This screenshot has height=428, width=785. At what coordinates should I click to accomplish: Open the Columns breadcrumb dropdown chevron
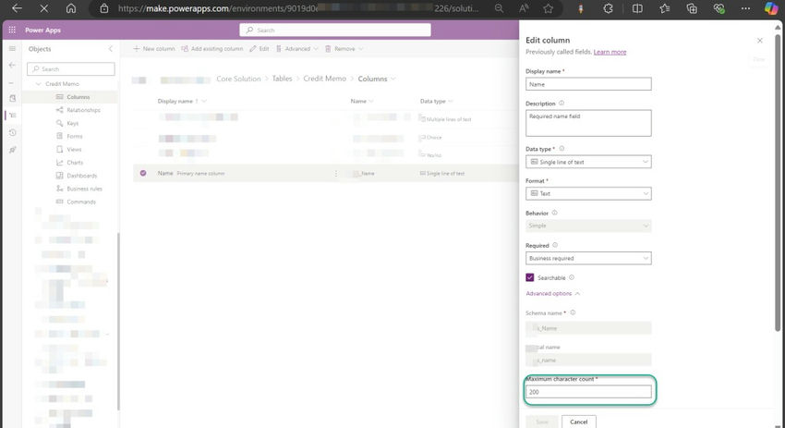coord(393,79)
